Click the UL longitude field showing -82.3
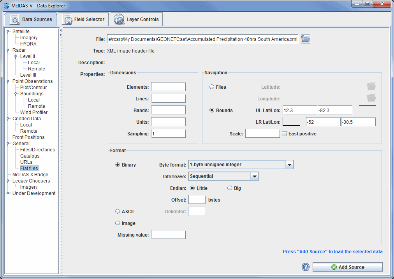 335,110
